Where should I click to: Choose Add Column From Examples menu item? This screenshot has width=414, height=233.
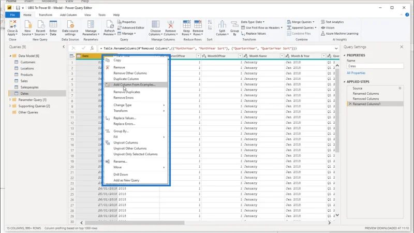[x=136, y=84]
